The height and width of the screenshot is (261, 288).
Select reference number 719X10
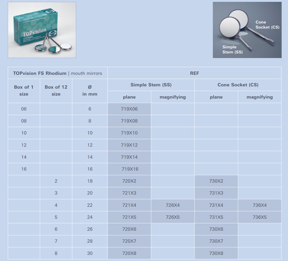tap(129, 133)
